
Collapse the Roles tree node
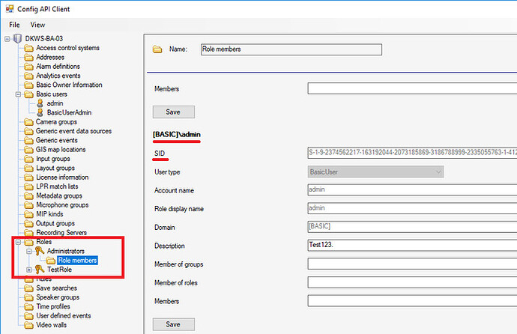18,242
